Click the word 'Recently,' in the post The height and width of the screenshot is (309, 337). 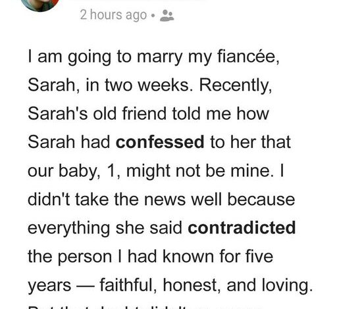coord(236,85)
